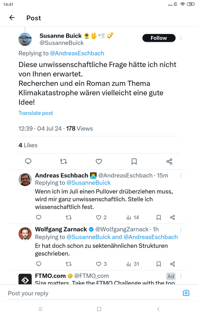
Task: Attach a photo with the camera icon
Action: 186,293
